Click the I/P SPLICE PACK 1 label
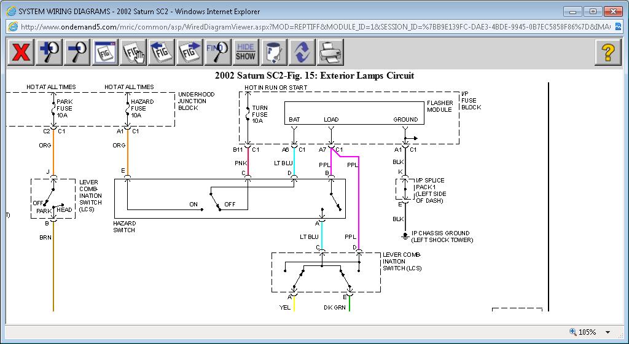Image resolution: width=629 pixels, height=344 pixels. [431, 190]
